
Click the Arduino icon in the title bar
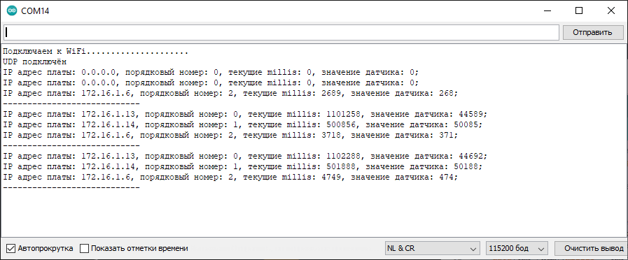[12, 10]
